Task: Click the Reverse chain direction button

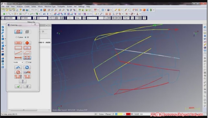Action: pyautogui.click(x=27, y=72)
